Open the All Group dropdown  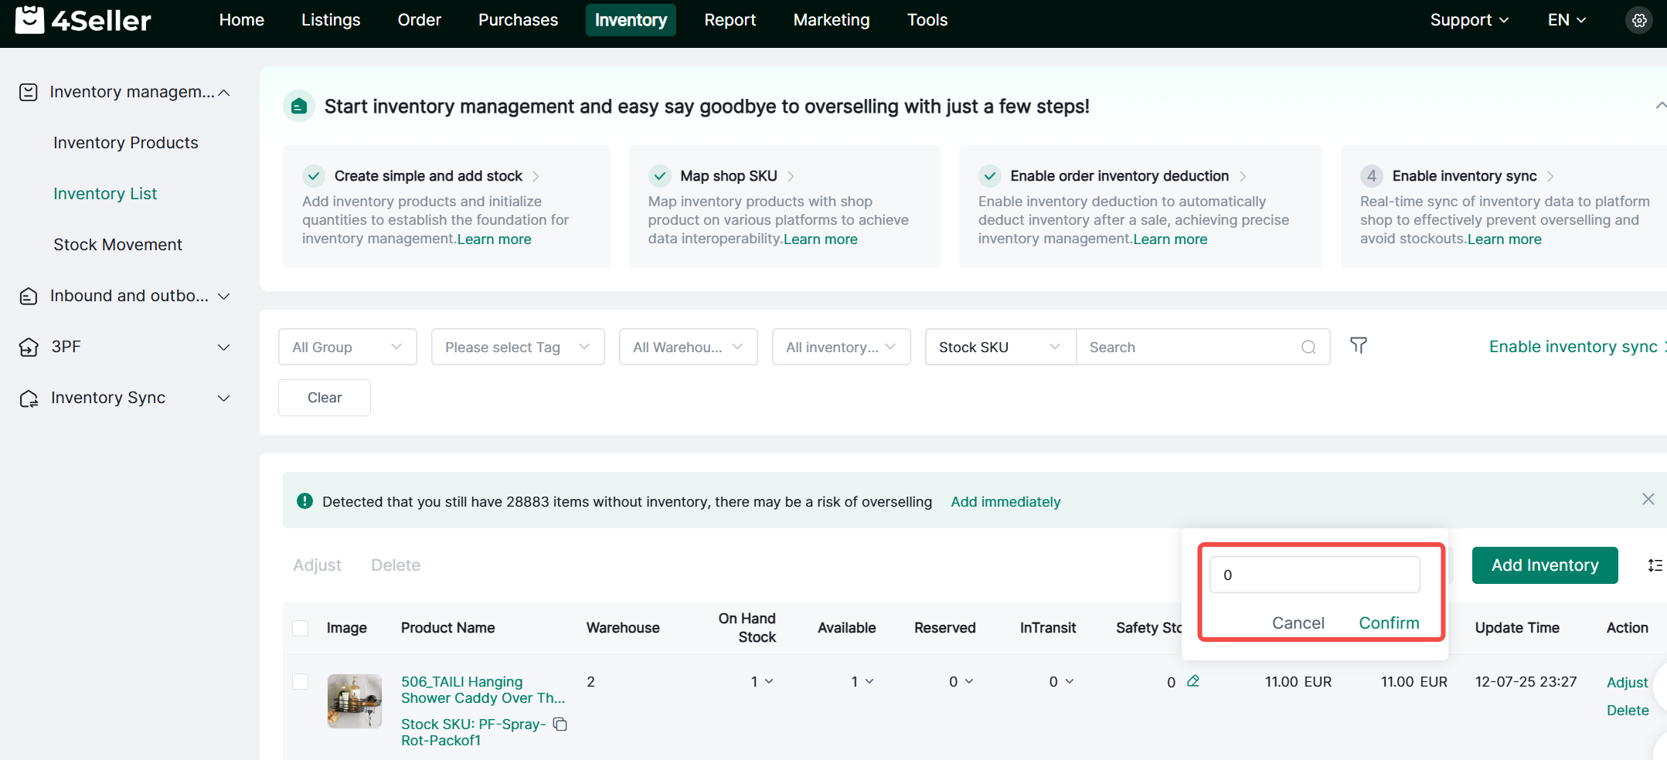347,348
